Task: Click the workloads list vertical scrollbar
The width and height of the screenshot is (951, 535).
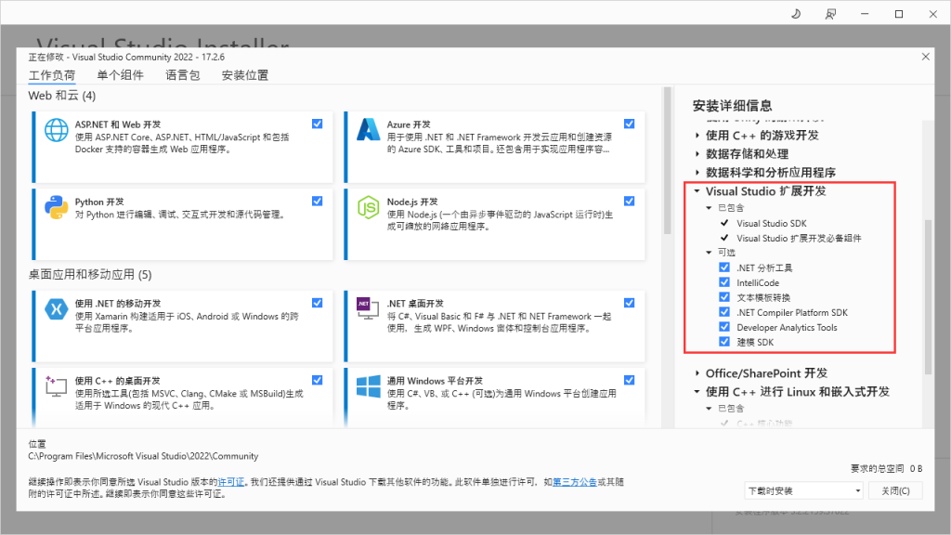Action: [667, 161]
